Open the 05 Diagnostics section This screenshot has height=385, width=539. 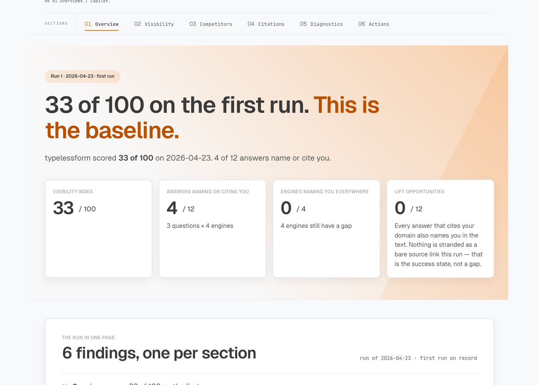[x=321, y=24]
